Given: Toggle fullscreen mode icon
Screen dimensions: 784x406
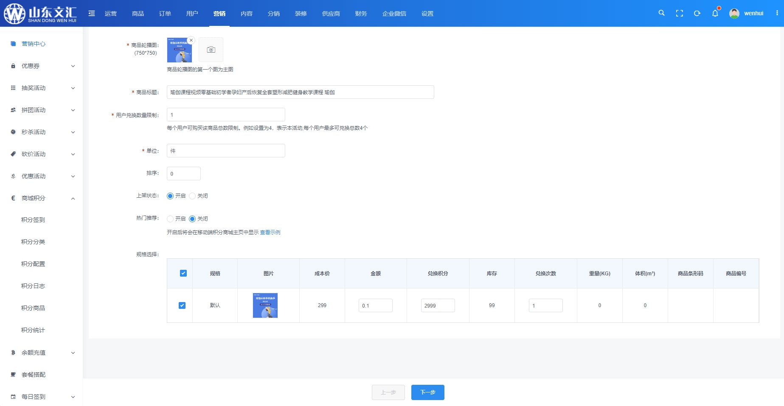Looking at the screenshot, I should coord(680,14).
